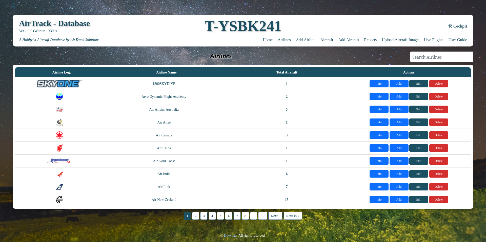Viewport: 486px width, 242px height.
Task: Open the Cockpit tools link
Action: [458, 26]
